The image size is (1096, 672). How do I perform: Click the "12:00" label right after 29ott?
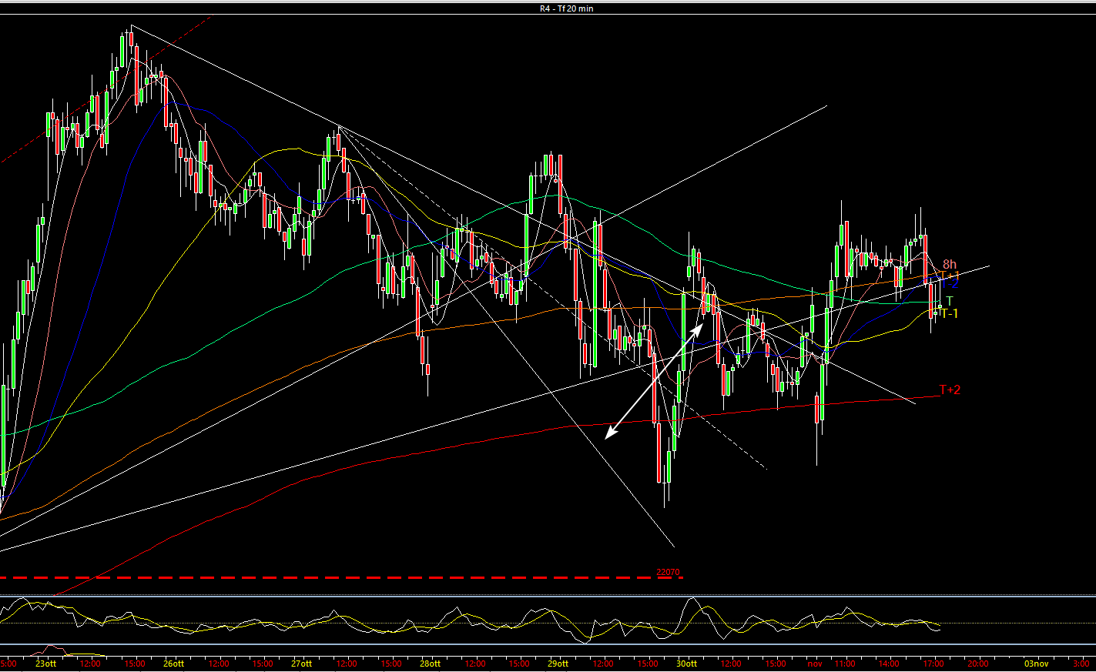[603, 663]
